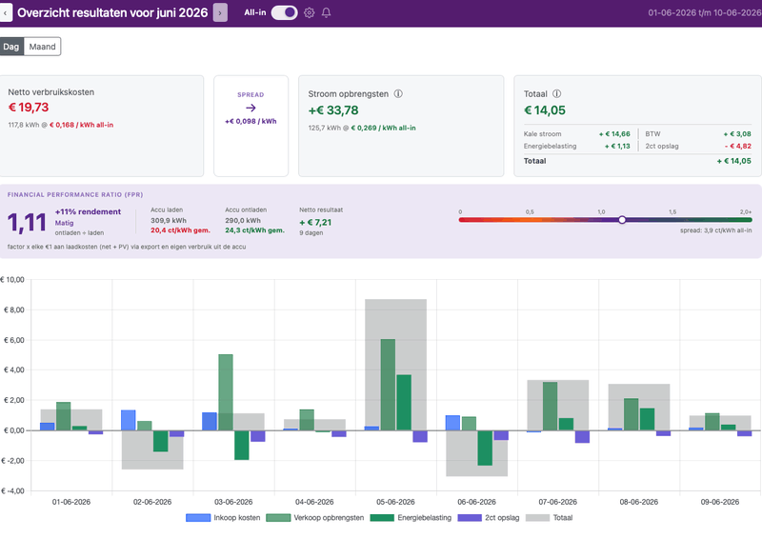Screen dimensions: 762x539
Task: Click the FPR slider handle
Action: pos(622,220)
